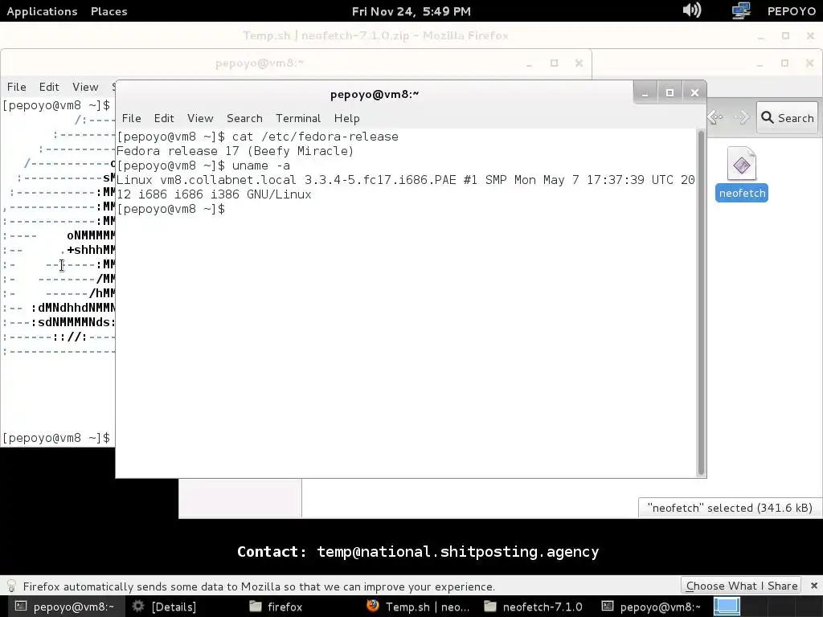Click the bottom prompt in background terminal
823x617 pixels.
click(56, 438)
